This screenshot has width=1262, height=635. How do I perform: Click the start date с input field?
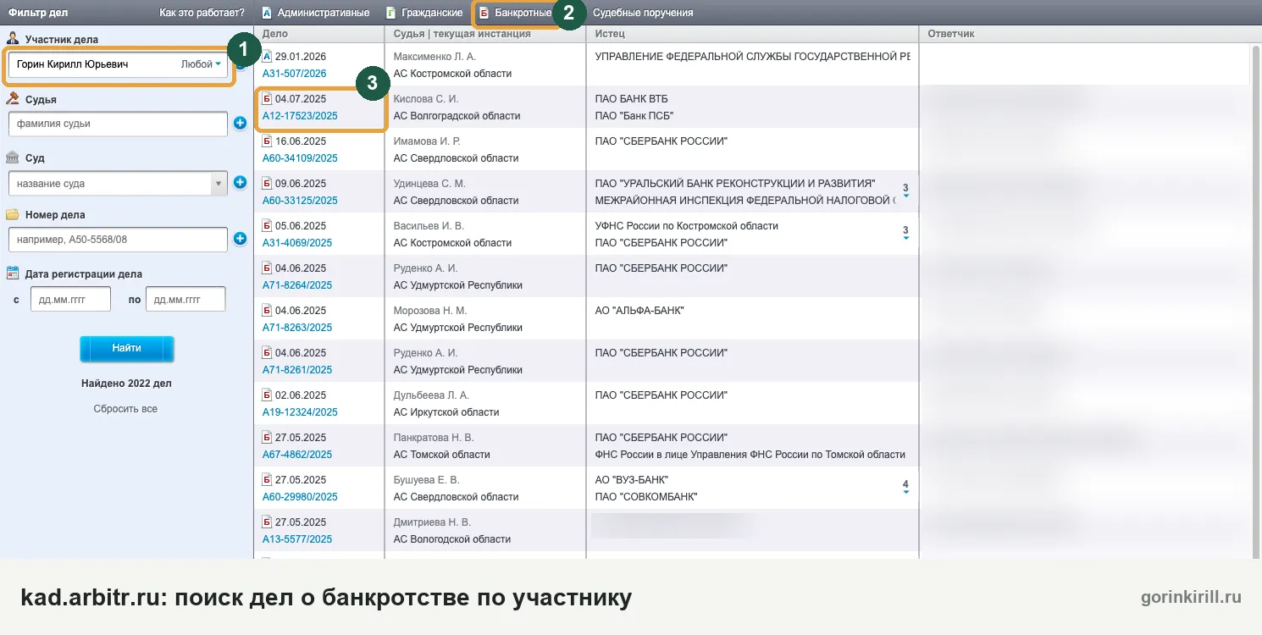tap(70, 300)
